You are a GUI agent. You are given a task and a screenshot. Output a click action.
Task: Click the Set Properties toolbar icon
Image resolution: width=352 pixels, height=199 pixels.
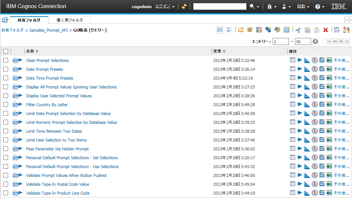pyautogui.click(x=337, y=30)
